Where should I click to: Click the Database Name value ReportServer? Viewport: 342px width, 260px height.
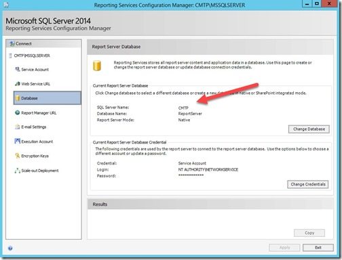tap(190, 114)
